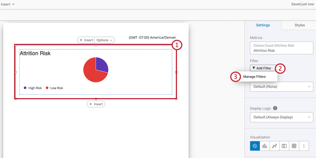316x158 pixels.
Task: Click the Attrition Risk chart title
Action: coord(35,53)
